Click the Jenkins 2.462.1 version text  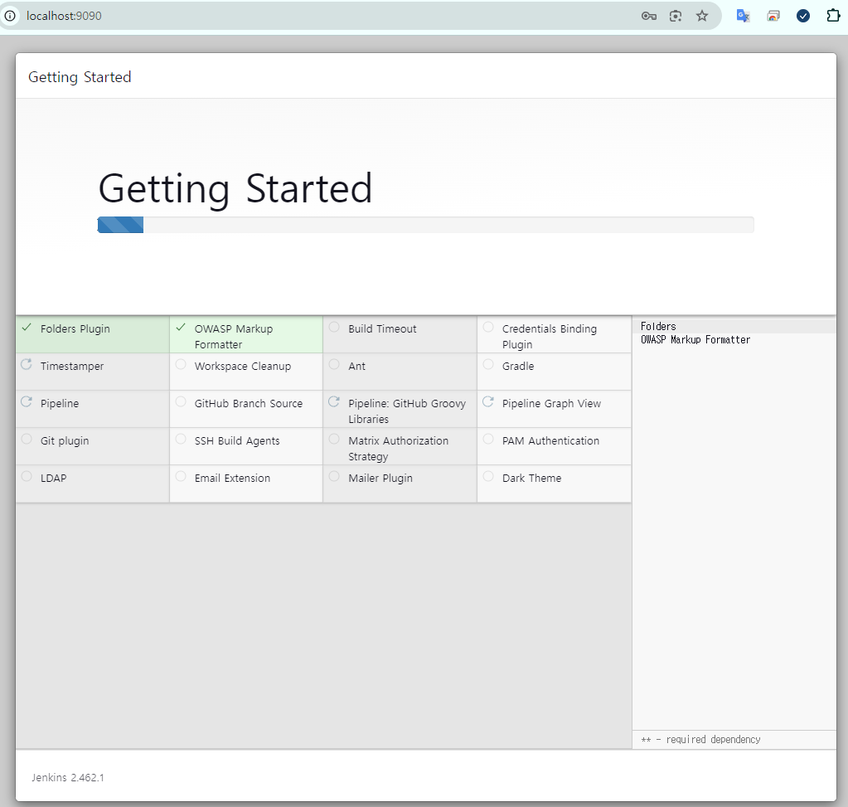tap(68, 778)
